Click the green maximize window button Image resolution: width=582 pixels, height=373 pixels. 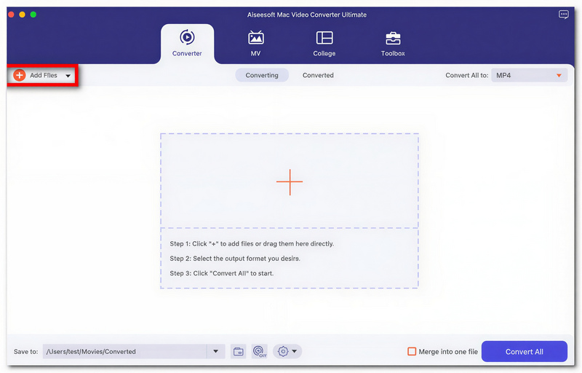[33, 15]
